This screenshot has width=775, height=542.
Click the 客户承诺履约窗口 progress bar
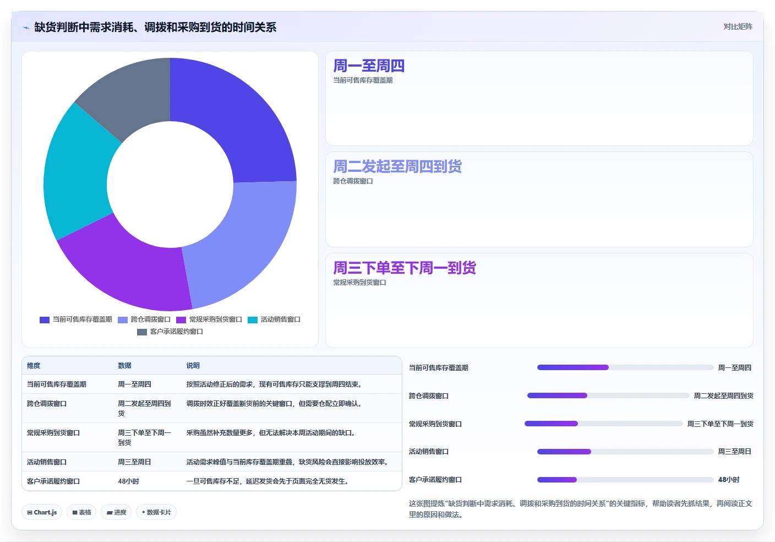(625, 480)
